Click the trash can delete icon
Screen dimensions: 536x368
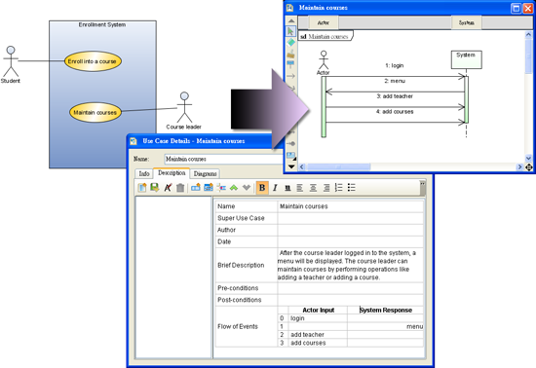tap(180, 188)
